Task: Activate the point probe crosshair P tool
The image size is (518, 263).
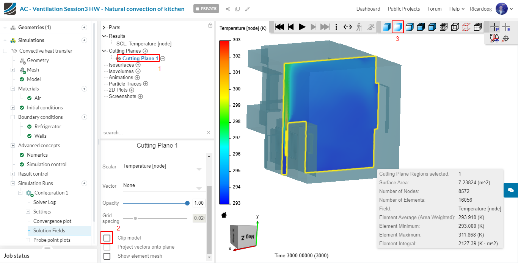Action: coord(494,27)
